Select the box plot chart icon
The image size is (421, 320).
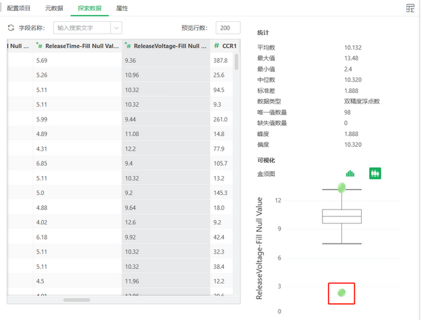[x=375, y=173]
